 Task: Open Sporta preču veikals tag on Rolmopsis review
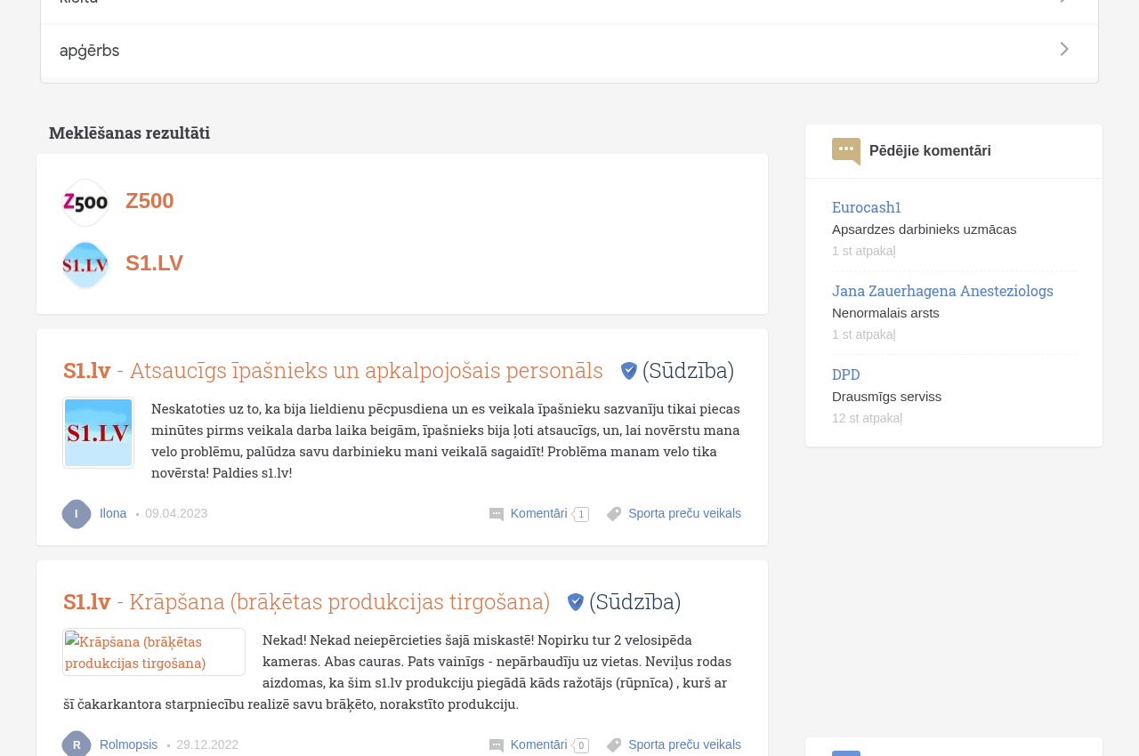click(x=684, y=744)
